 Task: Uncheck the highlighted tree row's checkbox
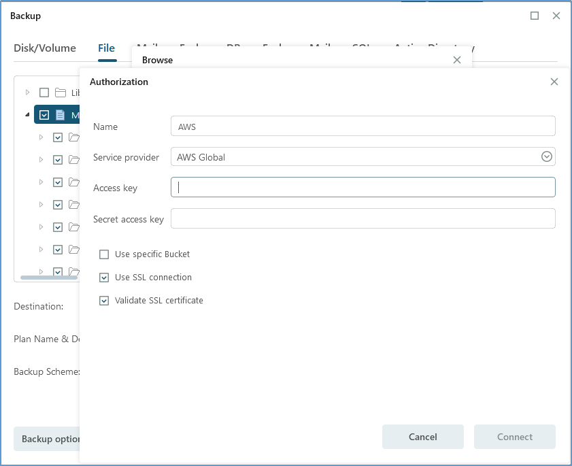tap(44, 115)
